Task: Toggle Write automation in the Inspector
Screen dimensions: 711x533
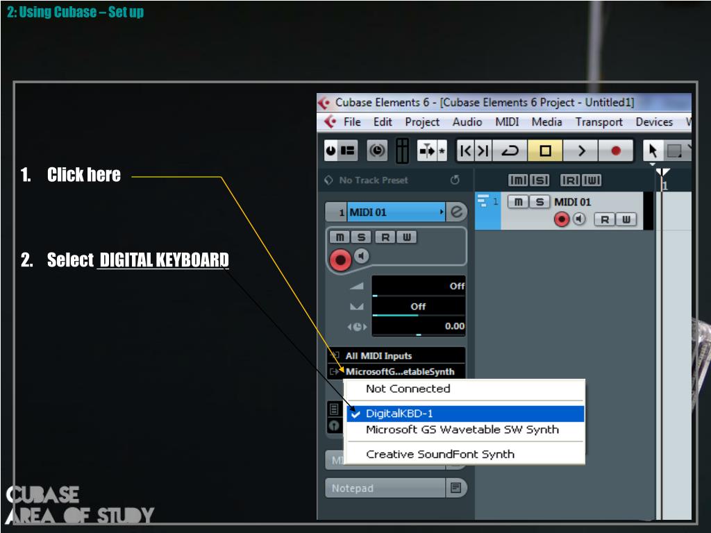Action: click(x=407, y=237)
